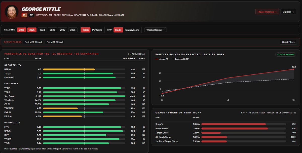Image resolution: width=302 pixels, height=153 pixels.
Task: Enable the 2023 season
Action: coord(52,30)
